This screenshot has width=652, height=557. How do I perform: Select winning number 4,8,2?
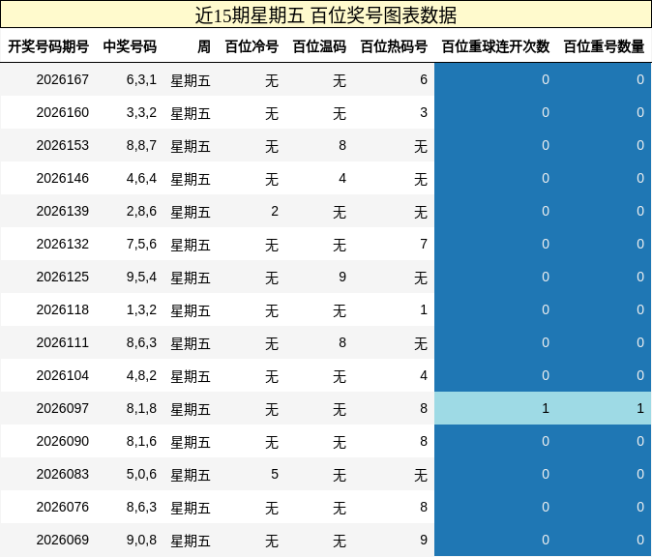[x=141, y=375]
